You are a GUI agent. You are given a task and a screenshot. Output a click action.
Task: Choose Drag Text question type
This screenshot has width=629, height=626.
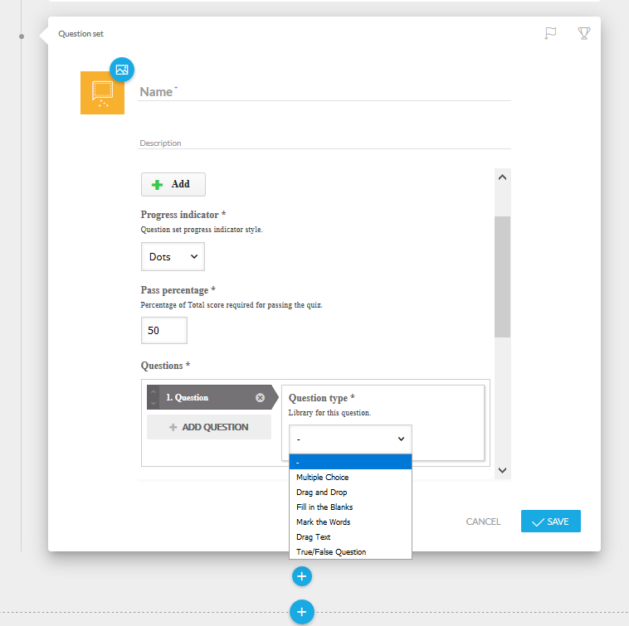point(350,536)
